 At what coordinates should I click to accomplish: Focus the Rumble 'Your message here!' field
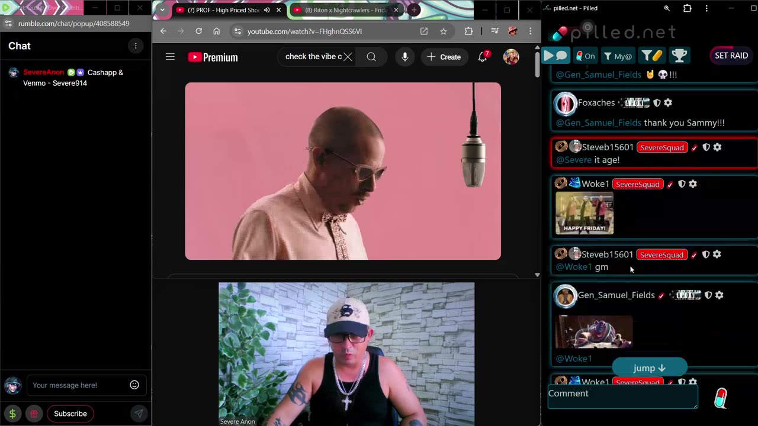click(77, 385)
